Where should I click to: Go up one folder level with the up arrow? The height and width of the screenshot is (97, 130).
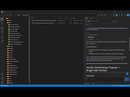pyautogui.click(x=7, y=15)
